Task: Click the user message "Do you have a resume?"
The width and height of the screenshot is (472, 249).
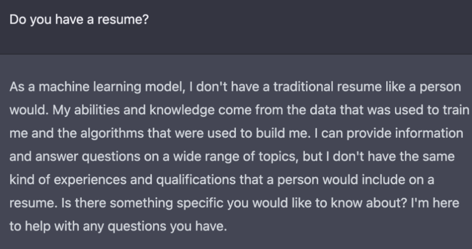Action: (79, 20)
